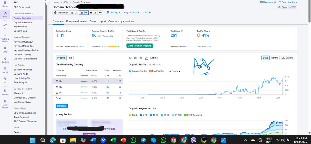
Task: Open the Content section icon
Action: coord(5,58)
